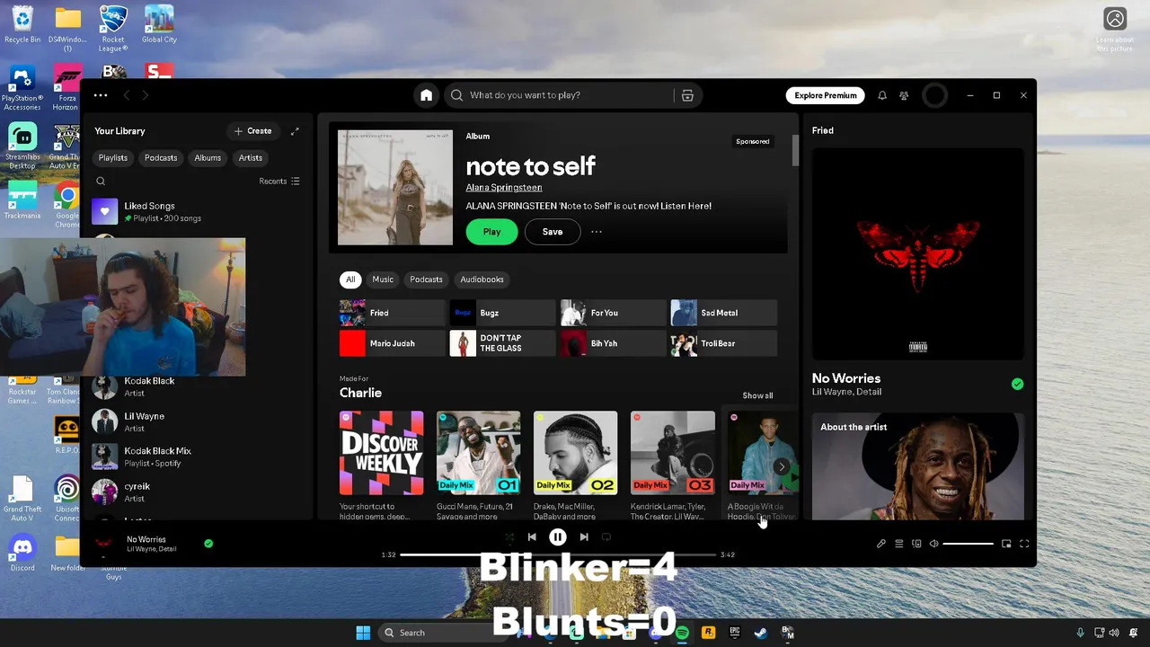Toggle the lyrics microphone icon
This screenshot has height=647, width=1150.
pos(881,544)
